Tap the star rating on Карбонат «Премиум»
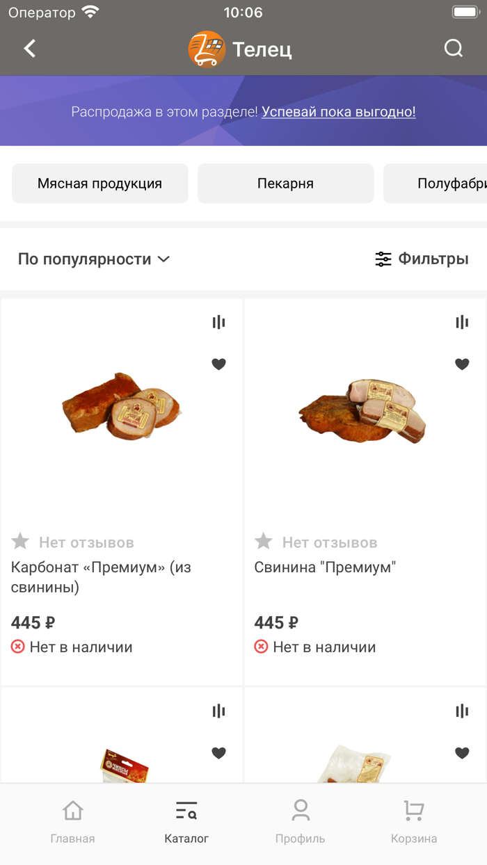 tap(20, 542)
